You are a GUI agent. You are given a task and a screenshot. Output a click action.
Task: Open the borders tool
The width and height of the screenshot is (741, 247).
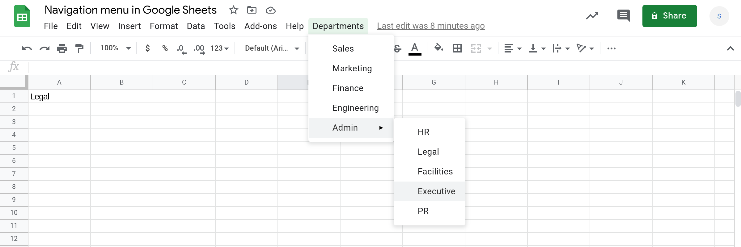point(457,48)
